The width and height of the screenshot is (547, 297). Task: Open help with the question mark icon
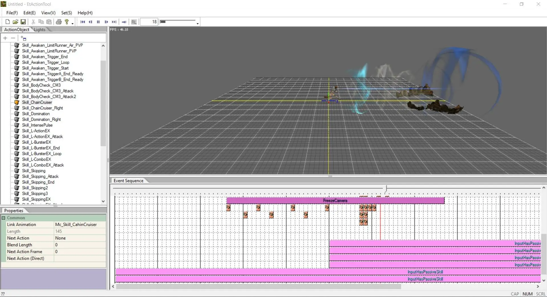[x=67, y=22]
